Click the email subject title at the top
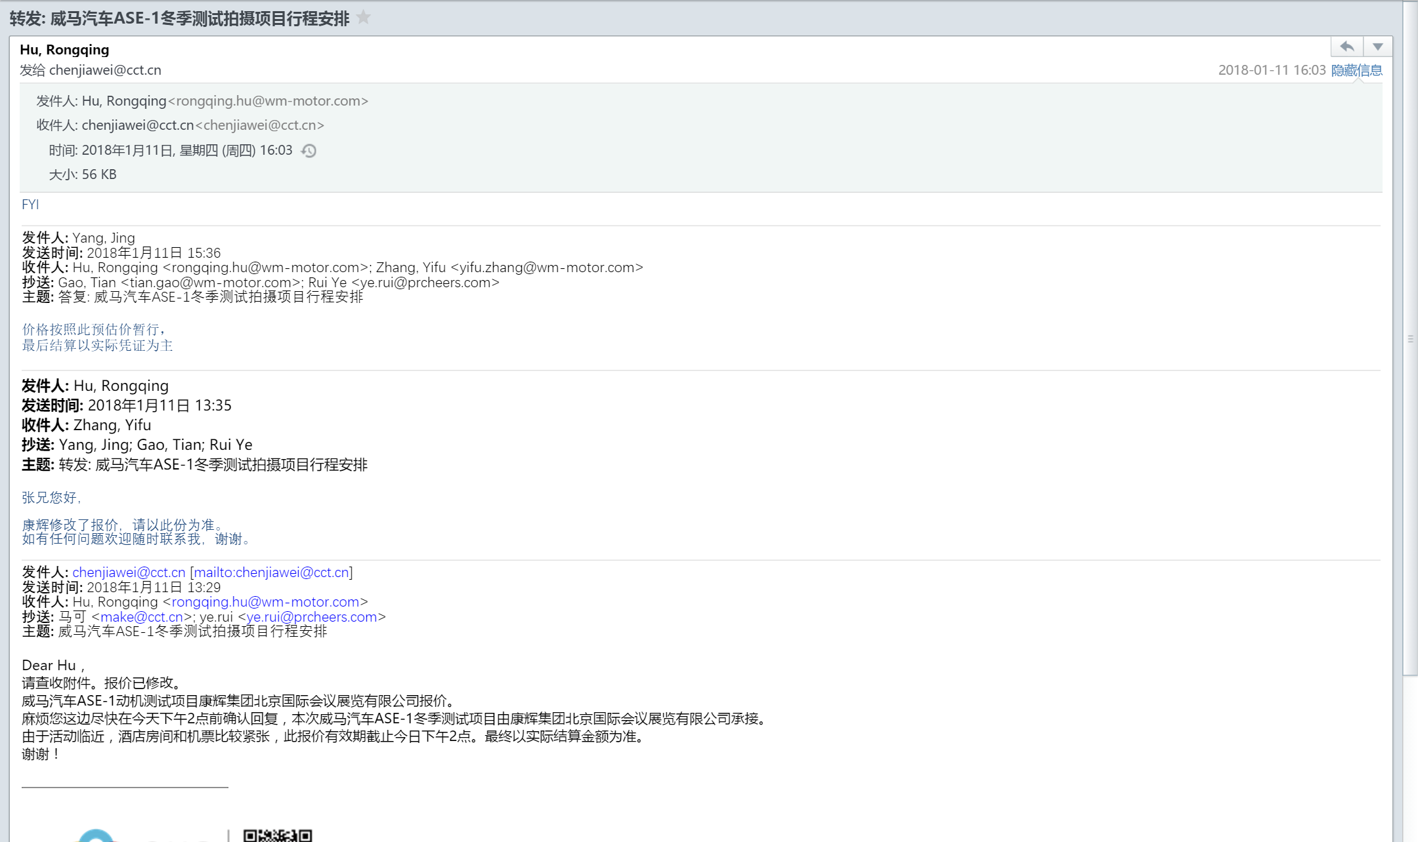Image resolution: width=1418 pixels, height=842 pixels. pos(179,18)
